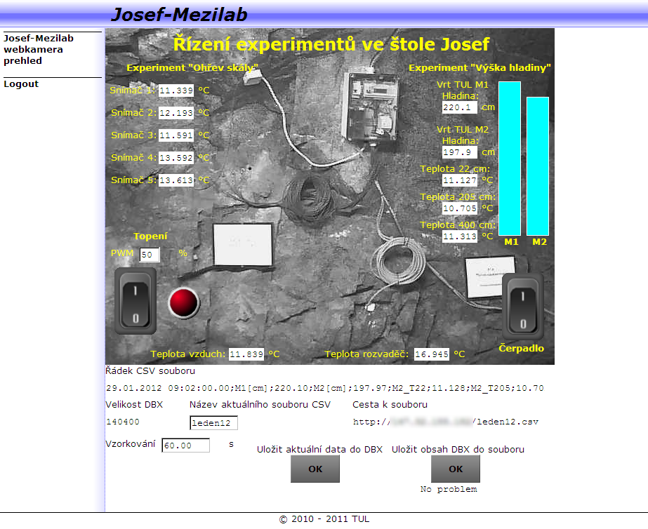Log out using the Logout link
This screenshot has height=529, width=648.
pyautogui.click(x=21, y=84)
